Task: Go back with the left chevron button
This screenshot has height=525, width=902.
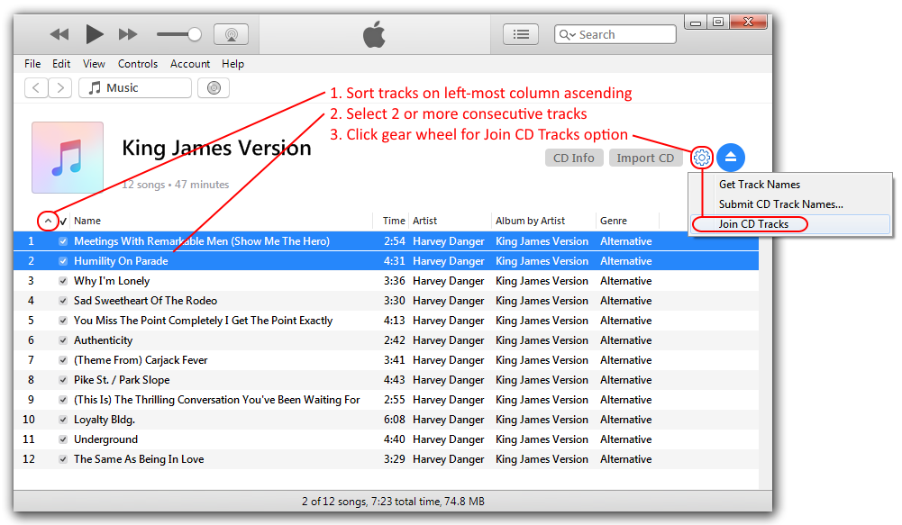Action: [x=36, y=88]
